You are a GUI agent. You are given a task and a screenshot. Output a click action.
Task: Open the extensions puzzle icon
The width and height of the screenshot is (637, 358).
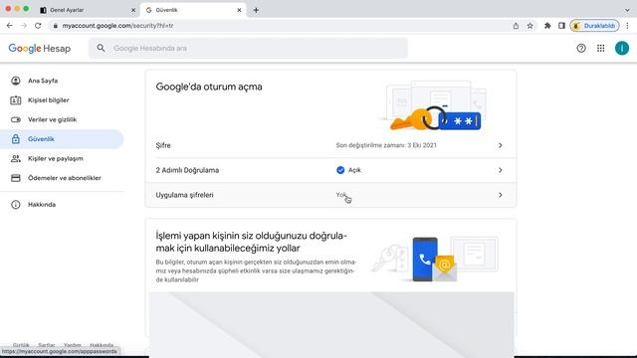[x=547, y=26]
